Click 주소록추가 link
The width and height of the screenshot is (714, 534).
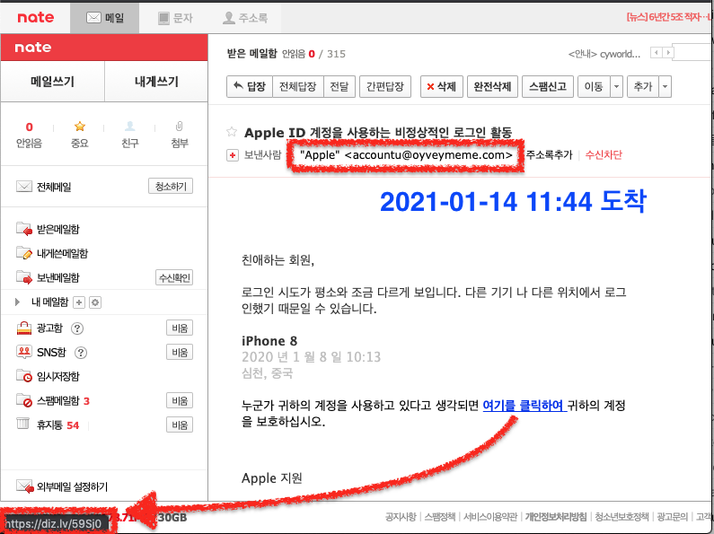point(549,154)
